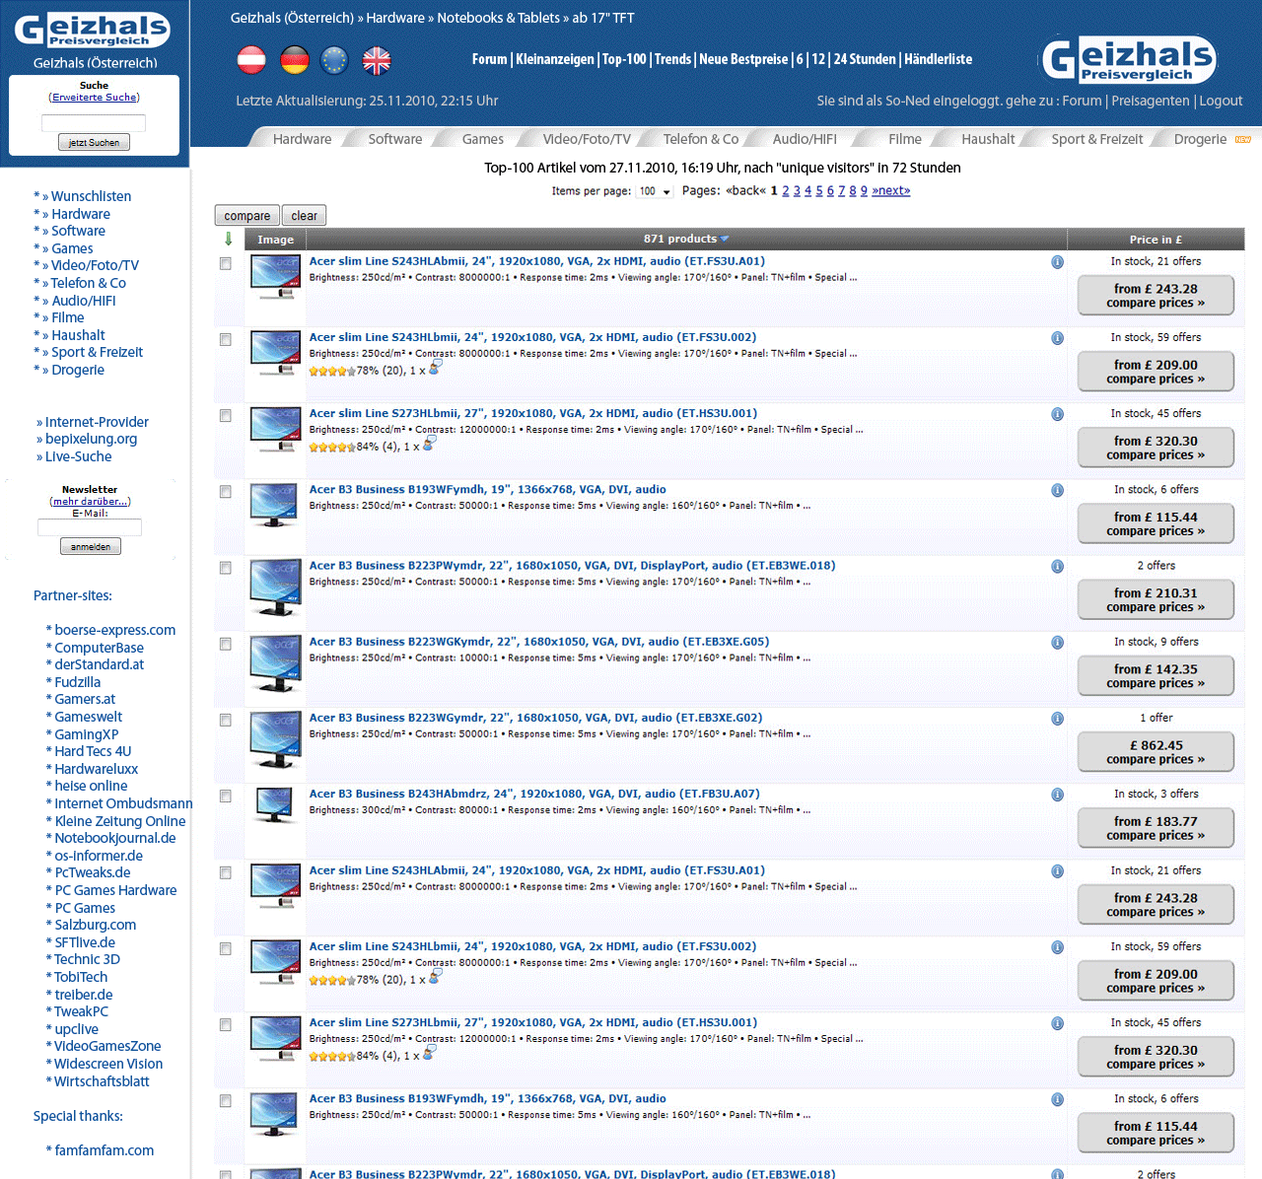The height and width of the screenshot is (1179, 1262).
Task: Click compare prices from £ 243.28 first row
Action: pyautogui.click(x=1156, y=296)
